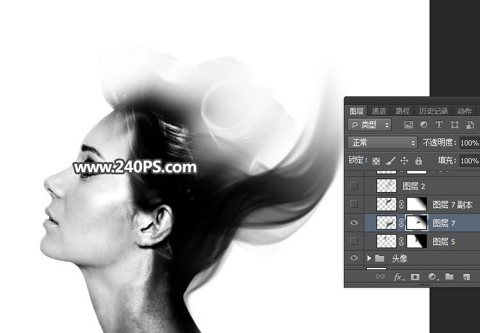Select 图层 7 副本 layer thumbnail

click(386, 204)
